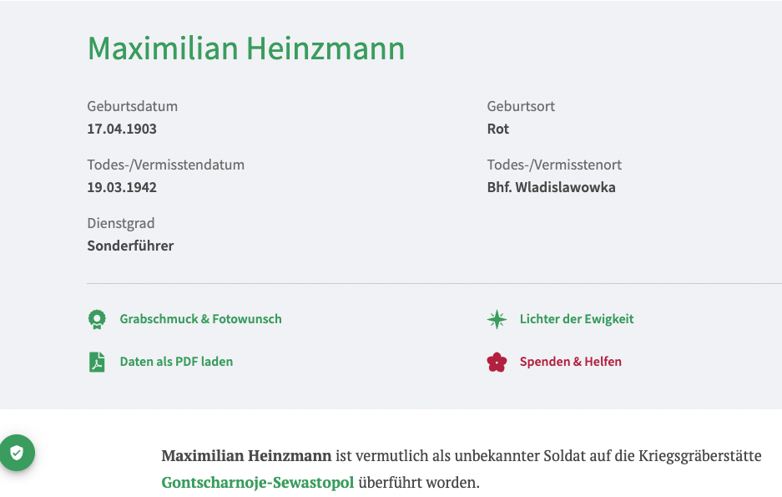Screen dimensions: 782x497
Task: Click the Geburtsdatum label
Action: point(132,106)
